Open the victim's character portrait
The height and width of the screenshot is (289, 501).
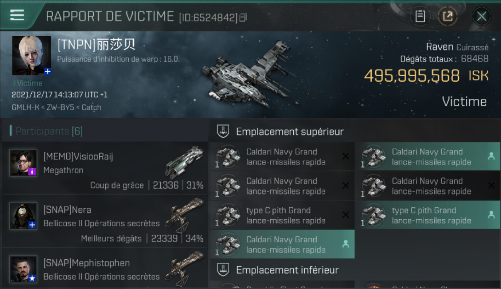click(32, 55)
